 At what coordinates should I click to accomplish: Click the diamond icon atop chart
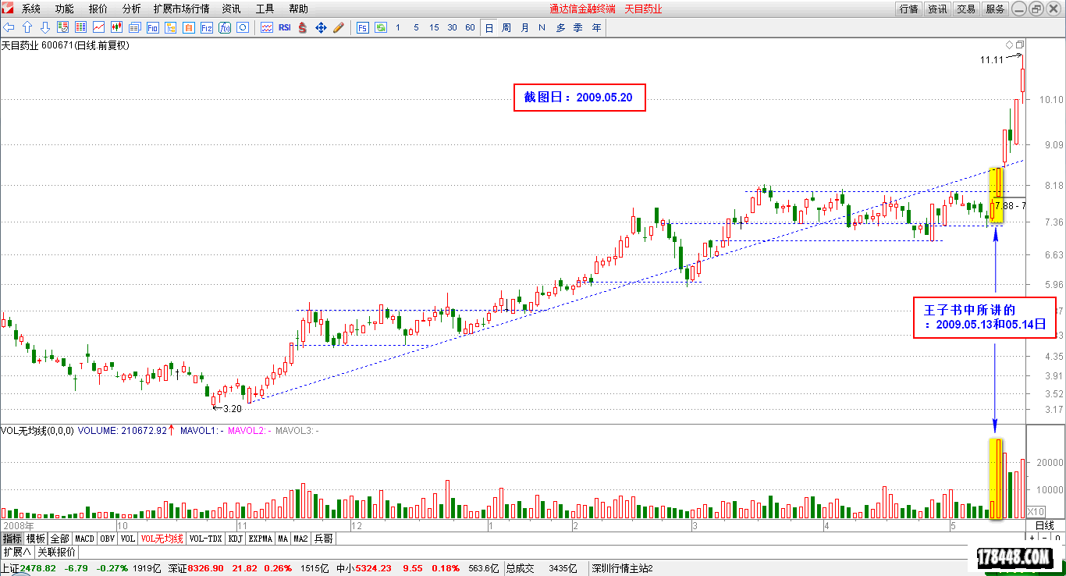[x=1009, y=44]
